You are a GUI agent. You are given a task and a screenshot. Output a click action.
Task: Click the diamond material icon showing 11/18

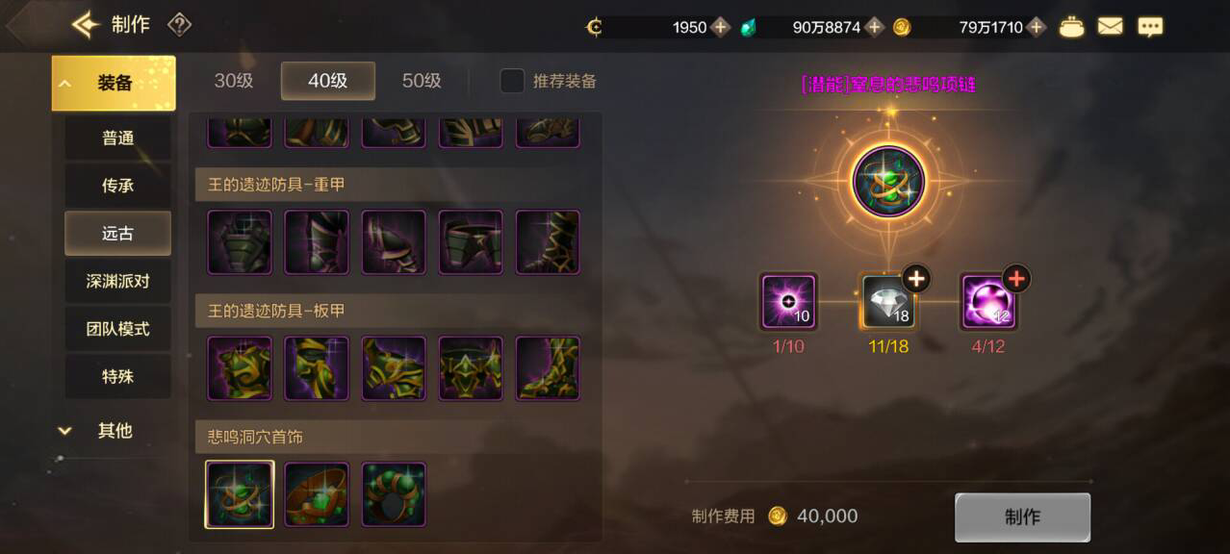coord(888,302)
